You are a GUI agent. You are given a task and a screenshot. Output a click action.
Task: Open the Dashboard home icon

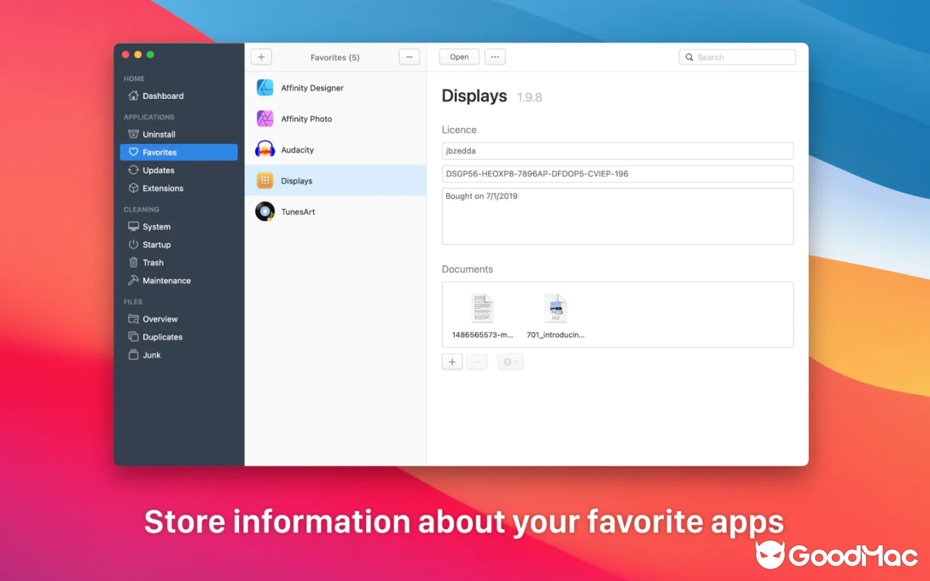(133, 96)
